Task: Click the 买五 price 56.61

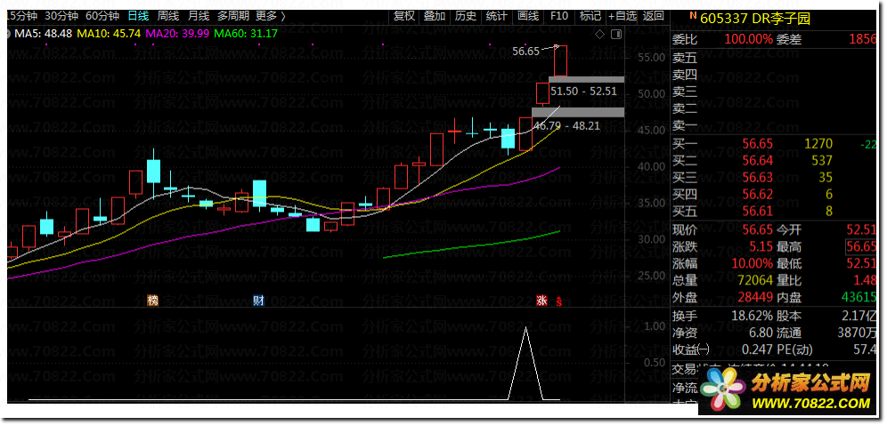Action: [758, 211]
